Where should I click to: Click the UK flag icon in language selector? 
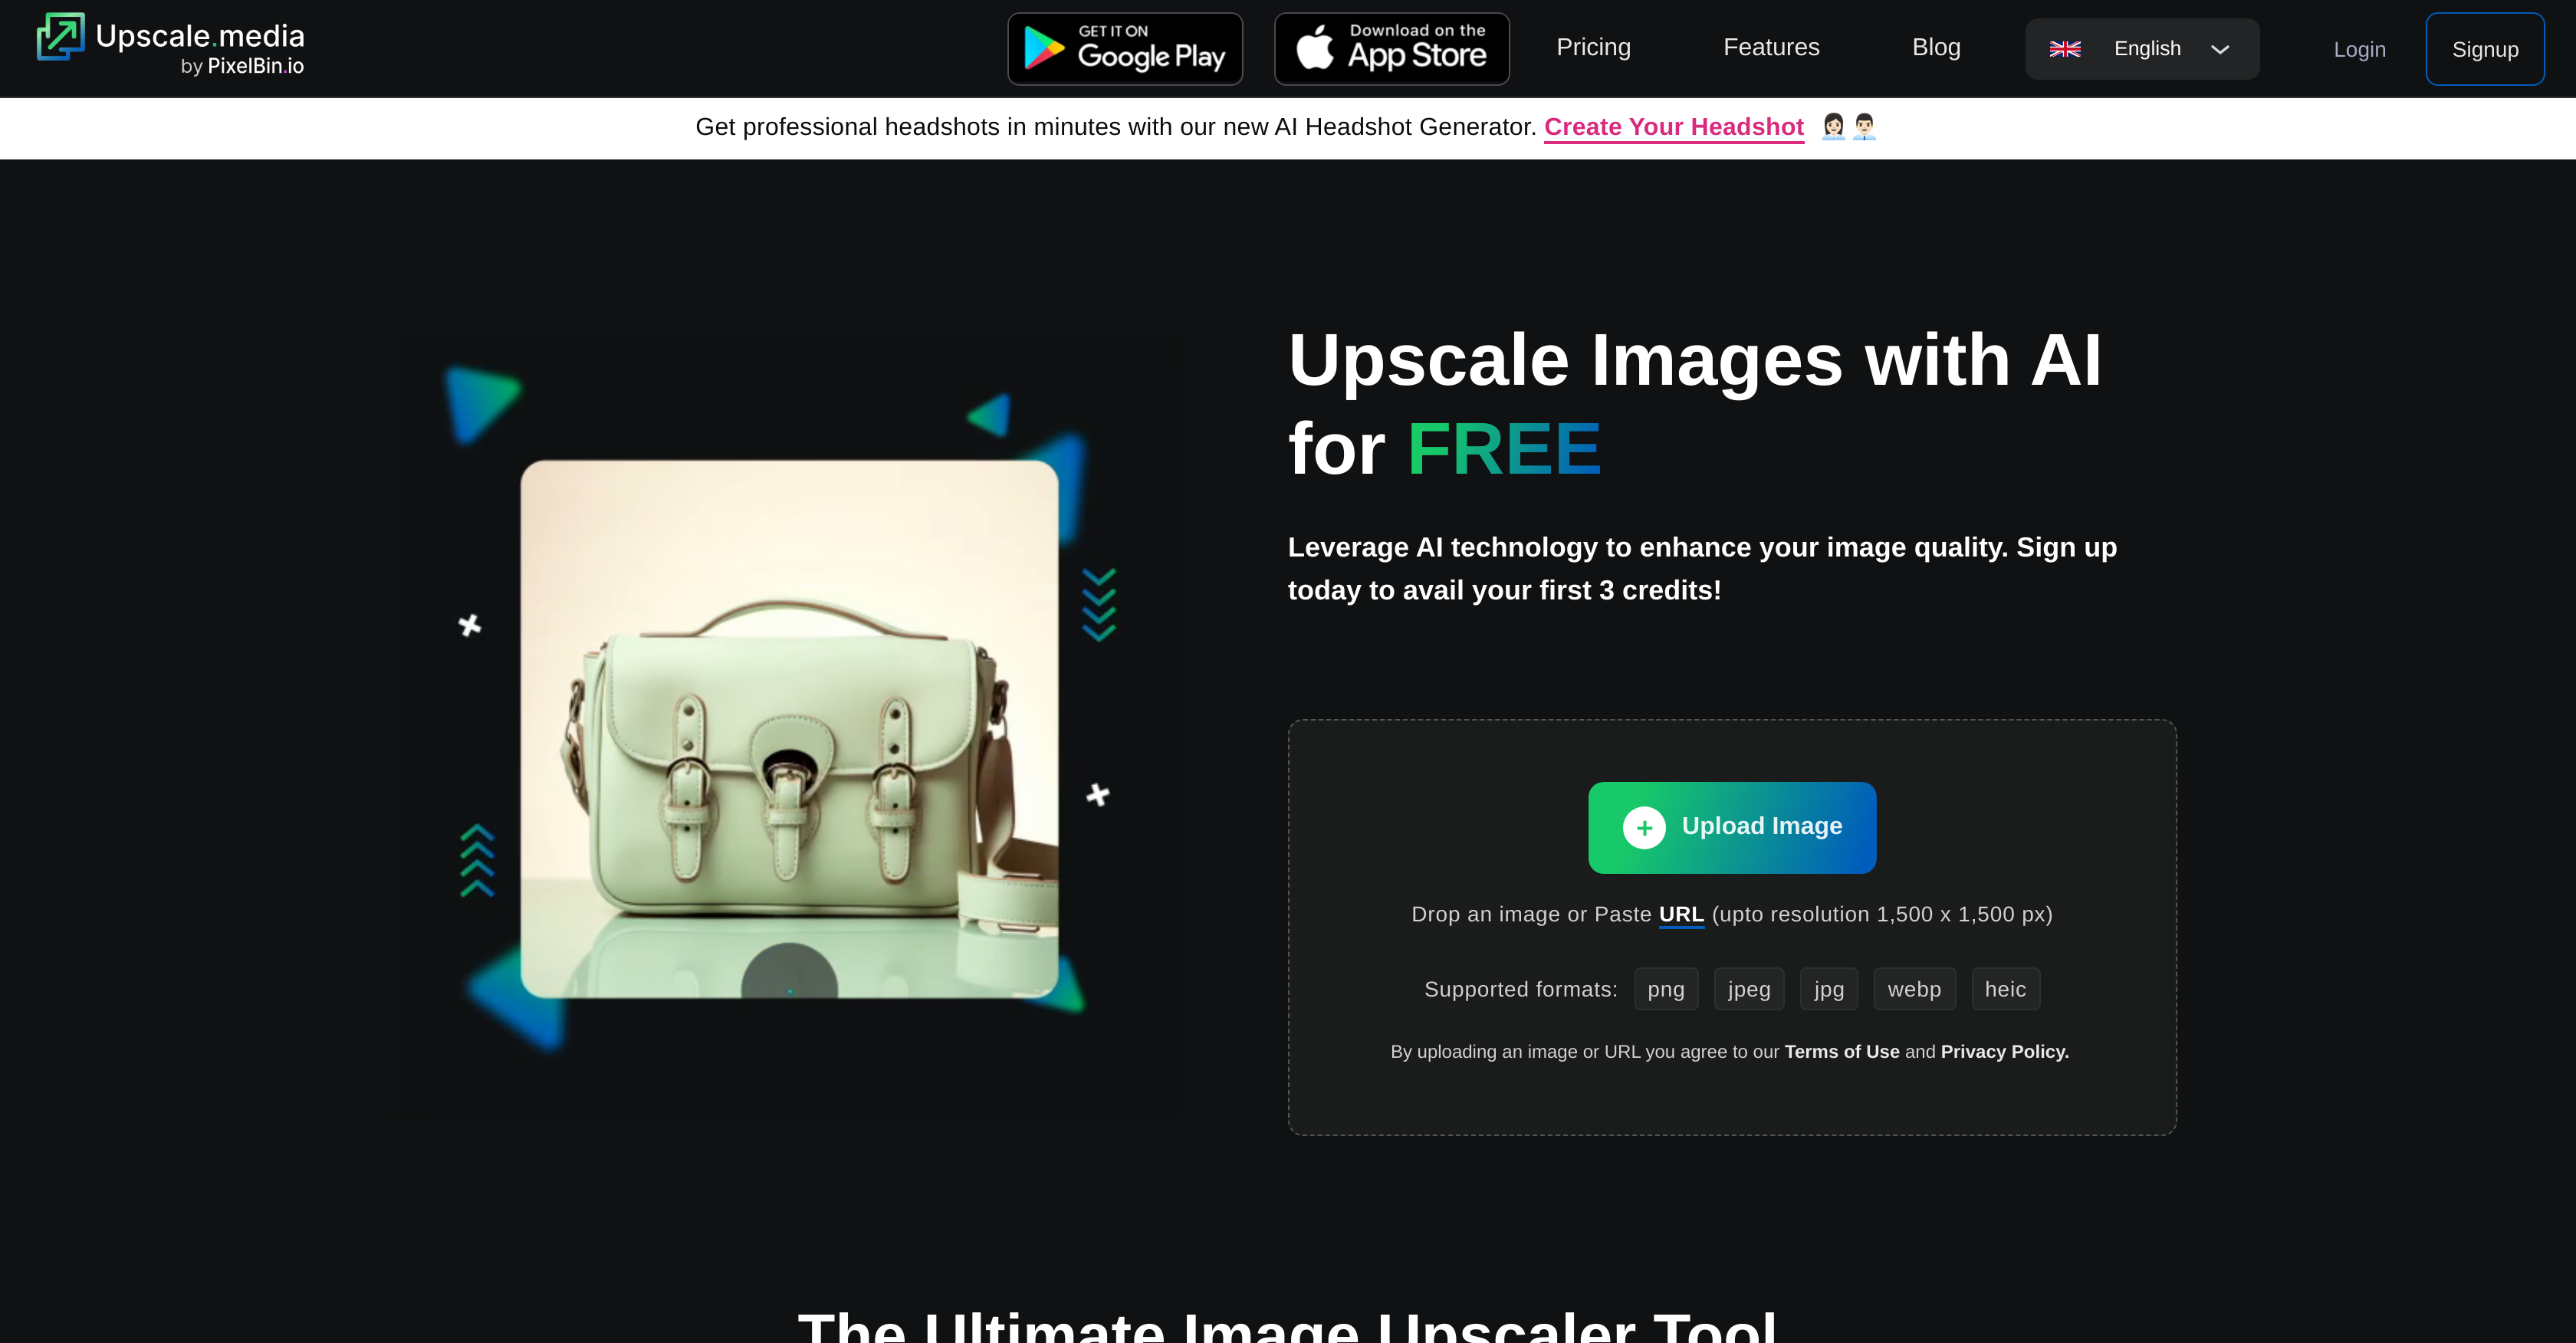(2066, 48)
